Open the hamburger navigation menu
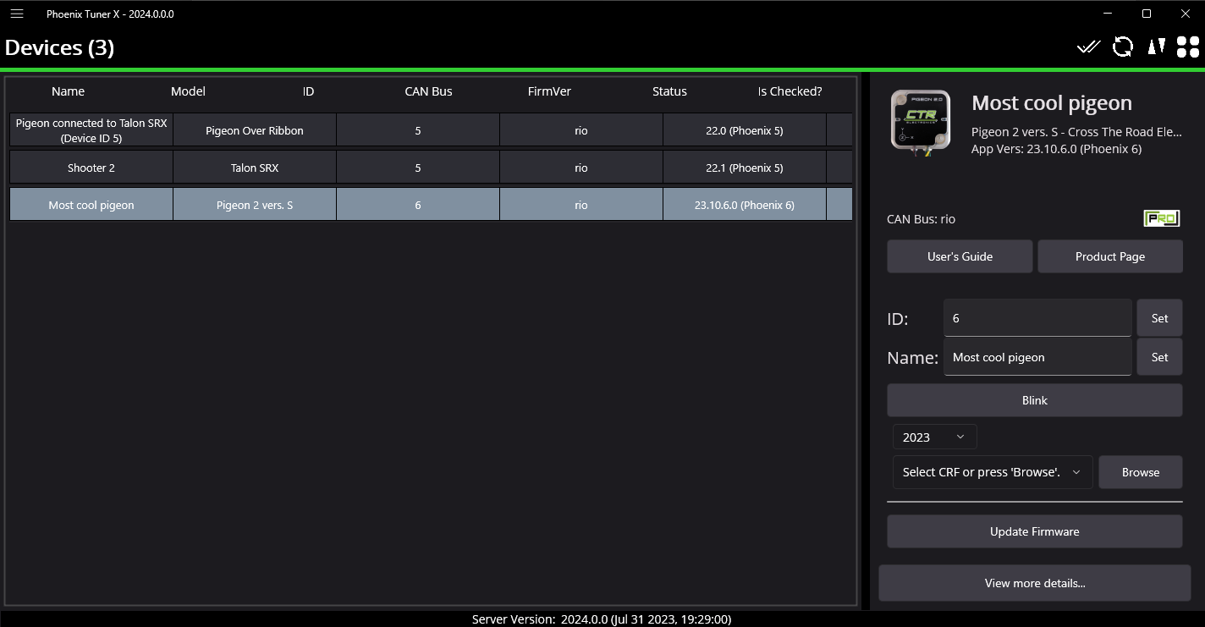Image resolution: width=1205 pixels, height=627 pixels. click(17, 14)
